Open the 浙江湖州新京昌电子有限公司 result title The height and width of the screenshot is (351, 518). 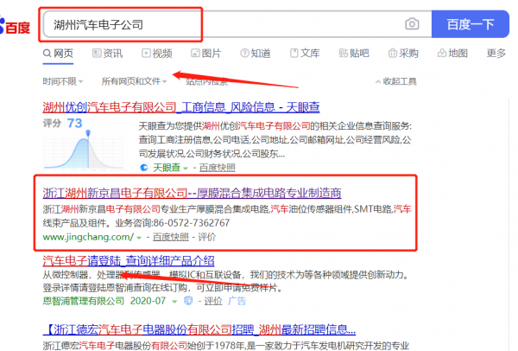(192, 191)
